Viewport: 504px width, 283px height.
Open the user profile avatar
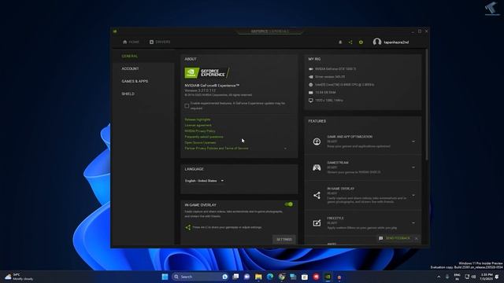[x=377, y=42]
